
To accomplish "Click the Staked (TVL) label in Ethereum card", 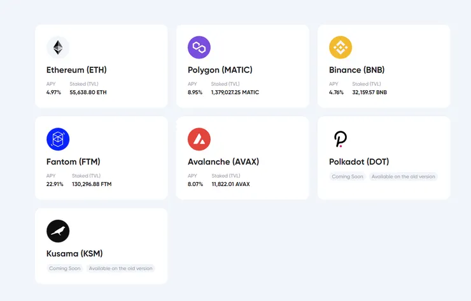I will click(x=84, y=84).
